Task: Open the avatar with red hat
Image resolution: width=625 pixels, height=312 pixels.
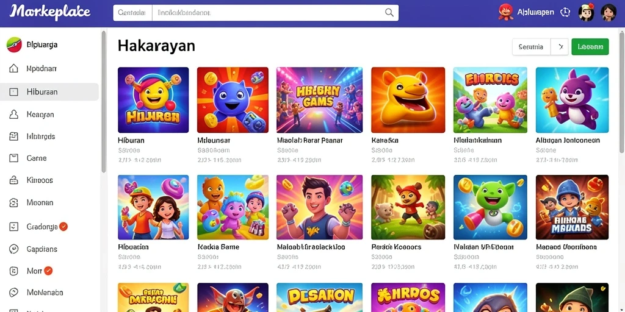Action: point(587,12)
